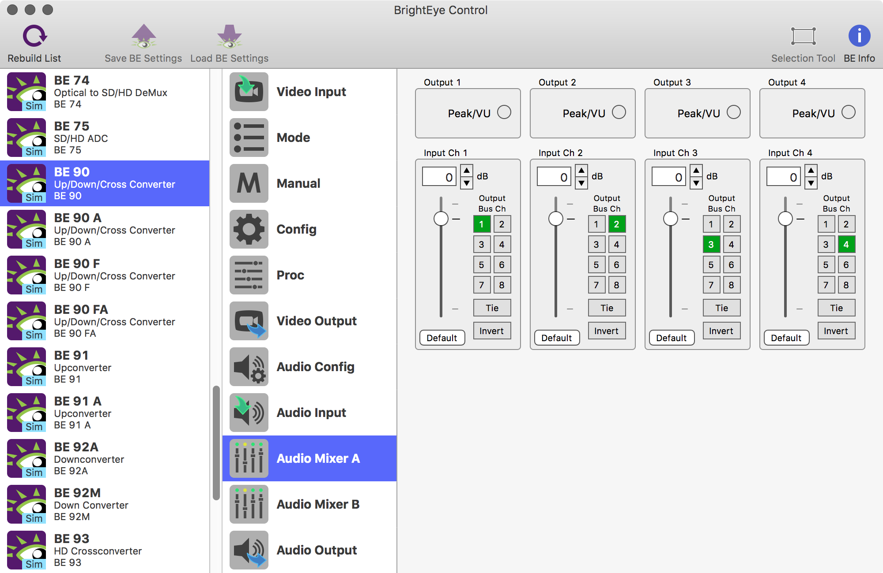Click Tie button for Input Ch 4
Viewport: 883px width, 573px height.
(836, 308)
